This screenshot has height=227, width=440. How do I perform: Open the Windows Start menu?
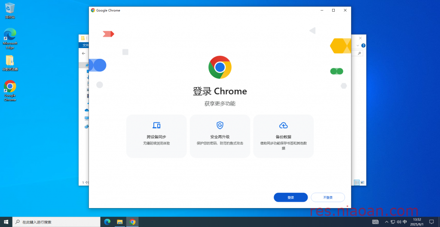[6, 222]
